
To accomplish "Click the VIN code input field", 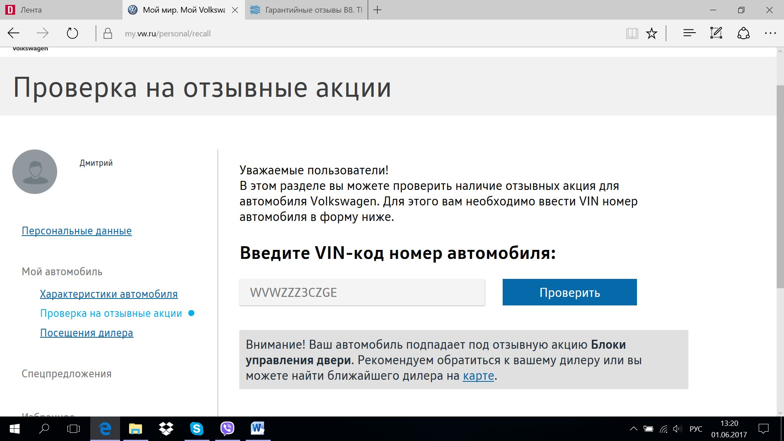I will coord(362,292).
